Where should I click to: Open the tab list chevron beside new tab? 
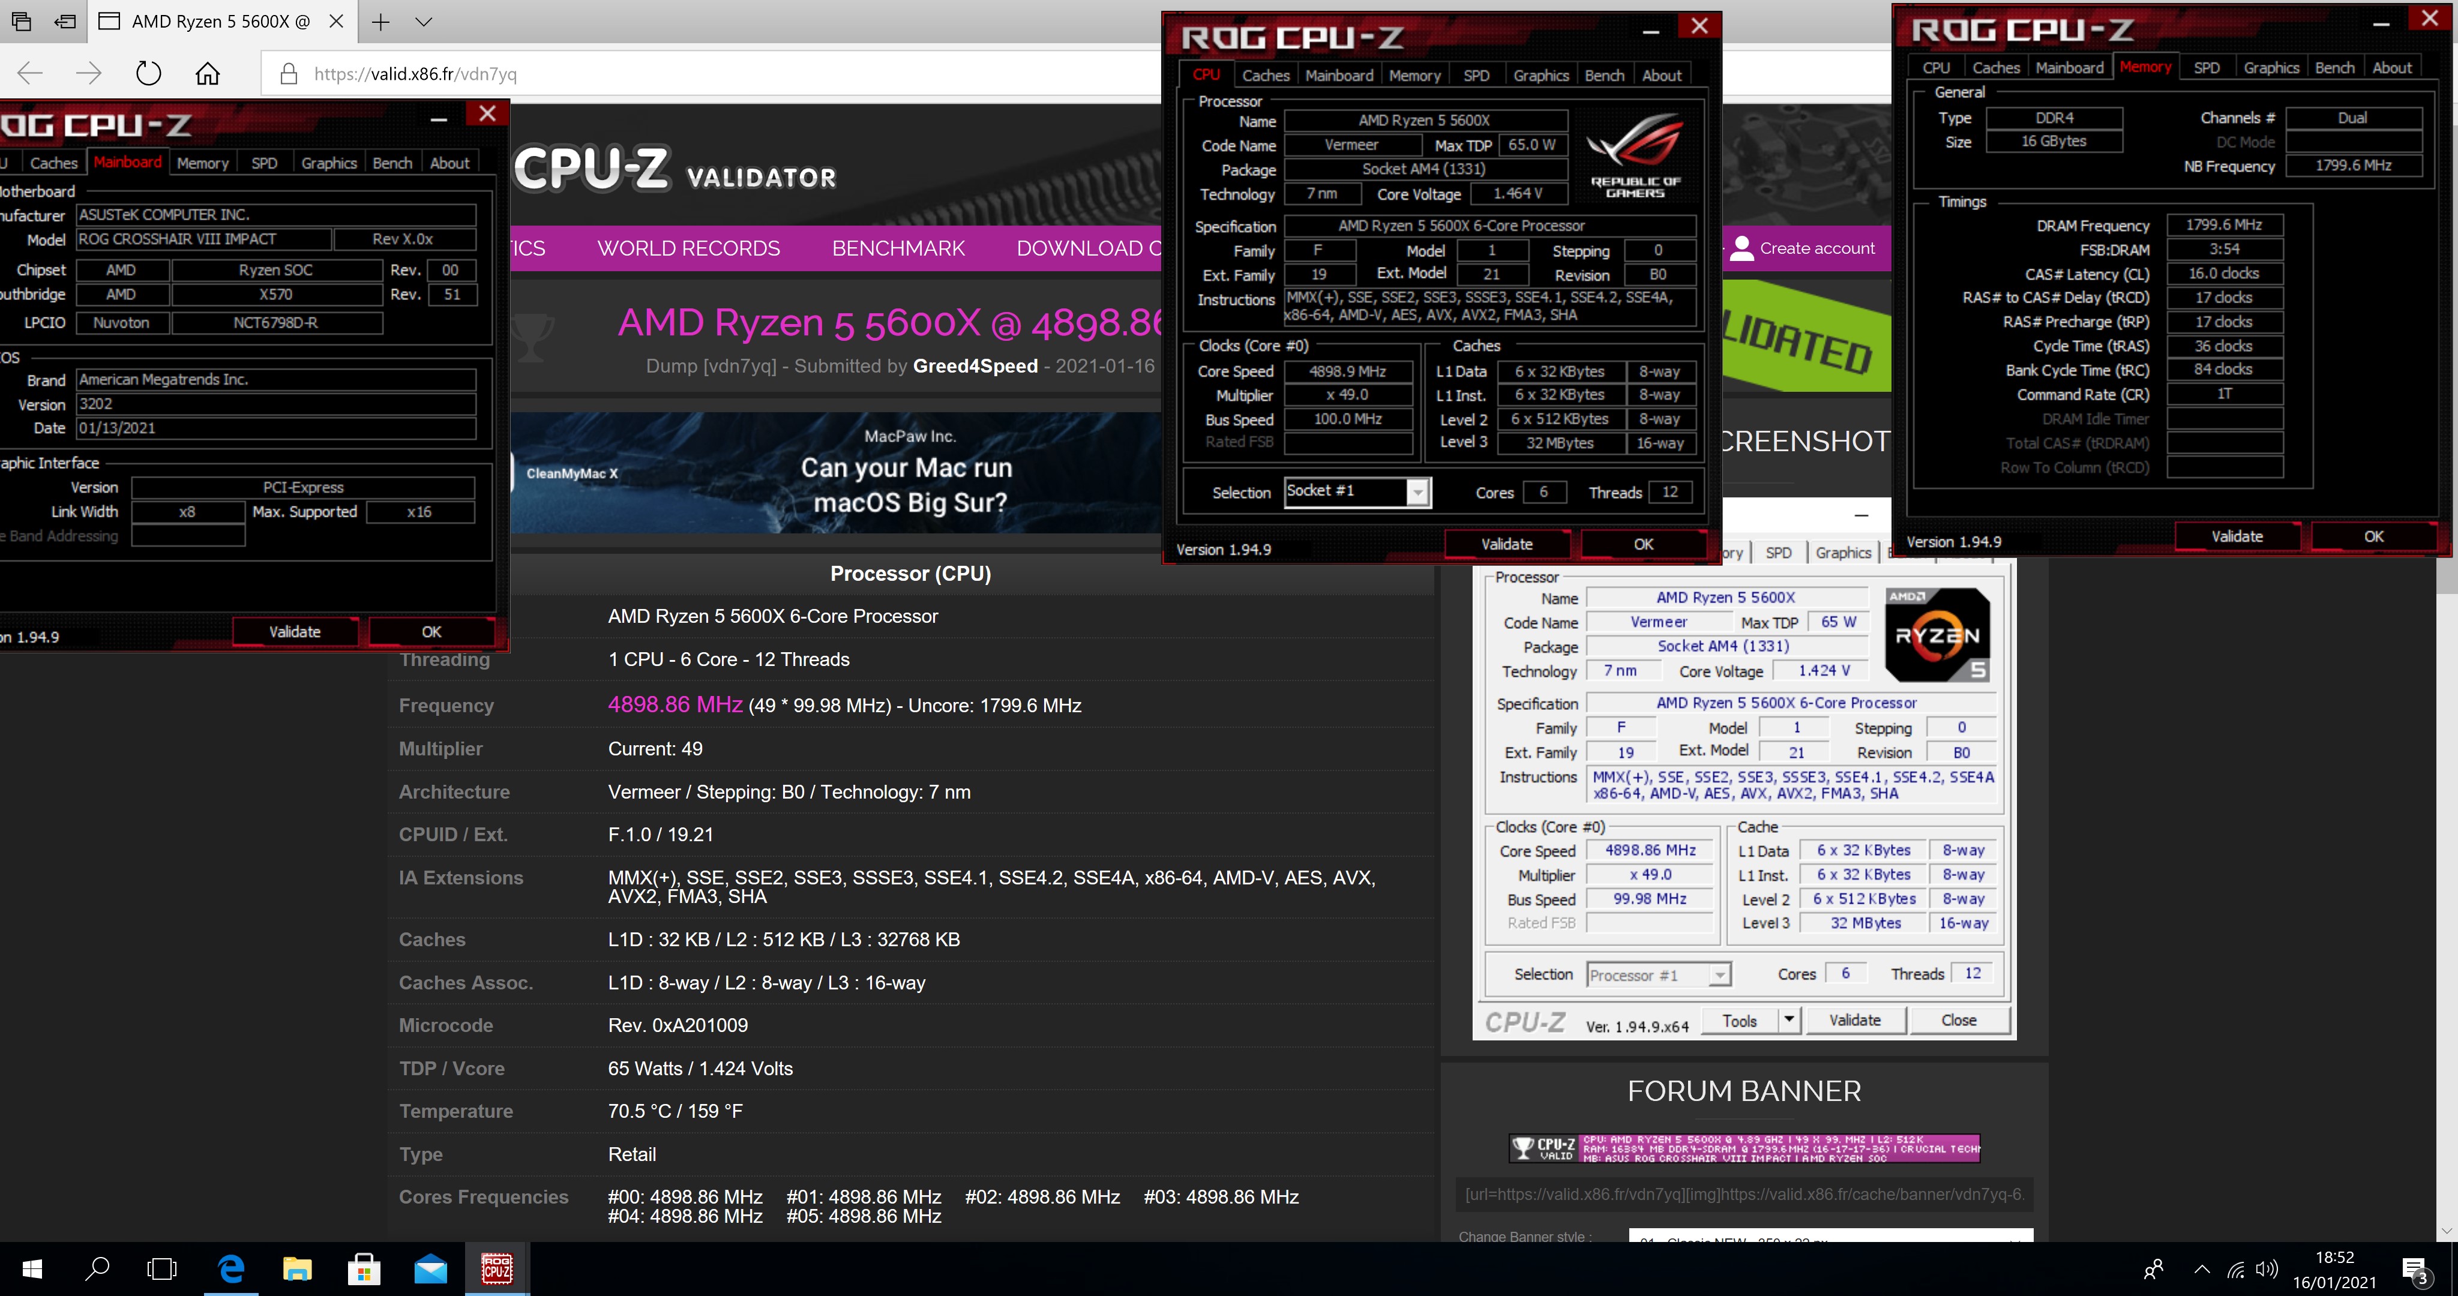tap(424, 22)
